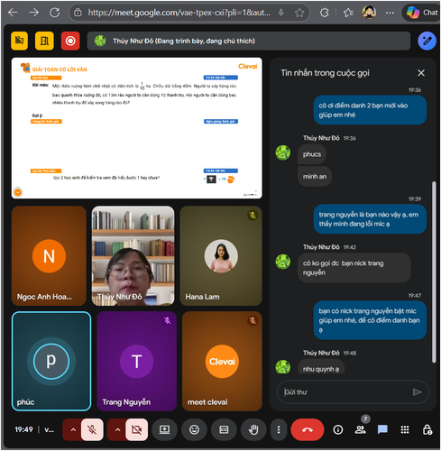
Task: Click the 19:49 meeting time display
Action: pos(23,429)
